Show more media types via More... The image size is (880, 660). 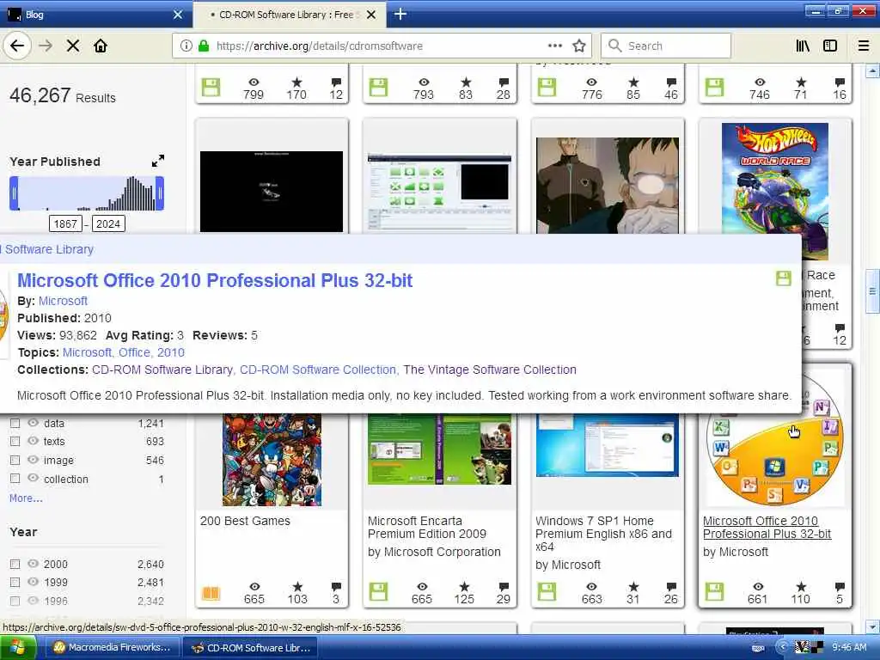pos(26,498)
